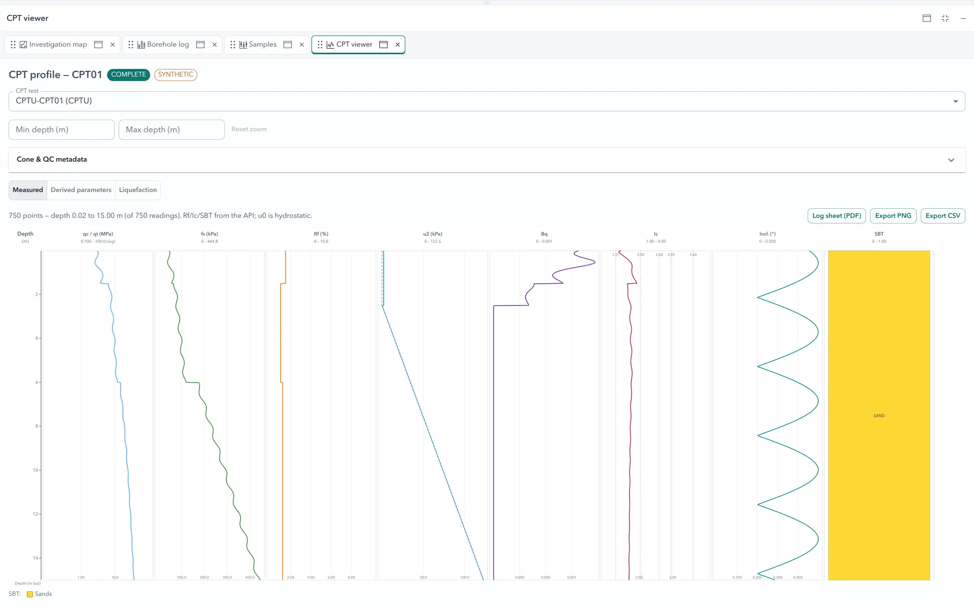Click the CPT profile – CPT01 title
This screenshot has height=608, width=974.
[x=55, y=74]
